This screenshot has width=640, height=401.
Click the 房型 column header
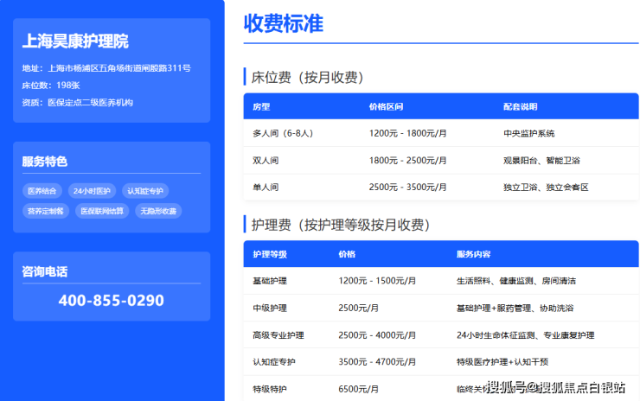pos(261,106)
